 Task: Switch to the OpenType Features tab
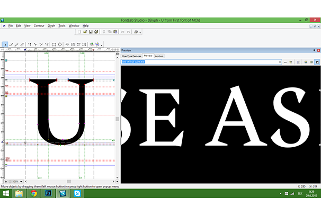pos(131,56)
